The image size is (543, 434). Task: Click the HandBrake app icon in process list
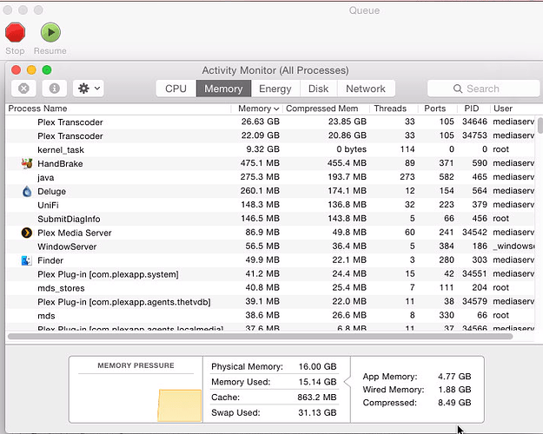click(27, 163)
